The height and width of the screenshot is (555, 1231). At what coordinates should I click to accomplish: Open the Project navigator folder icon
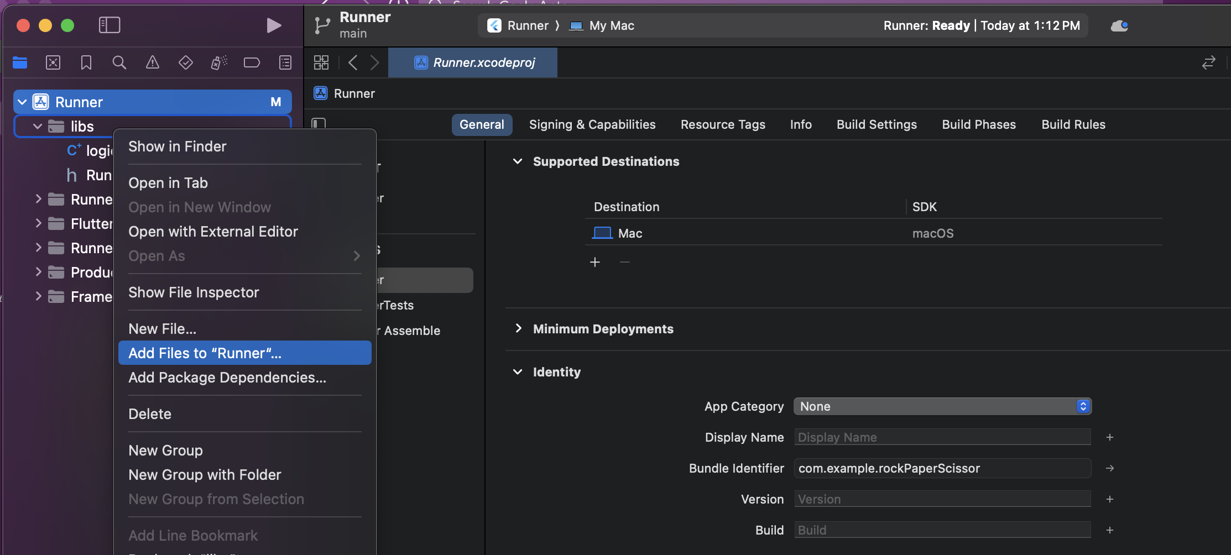coord(20,62)
